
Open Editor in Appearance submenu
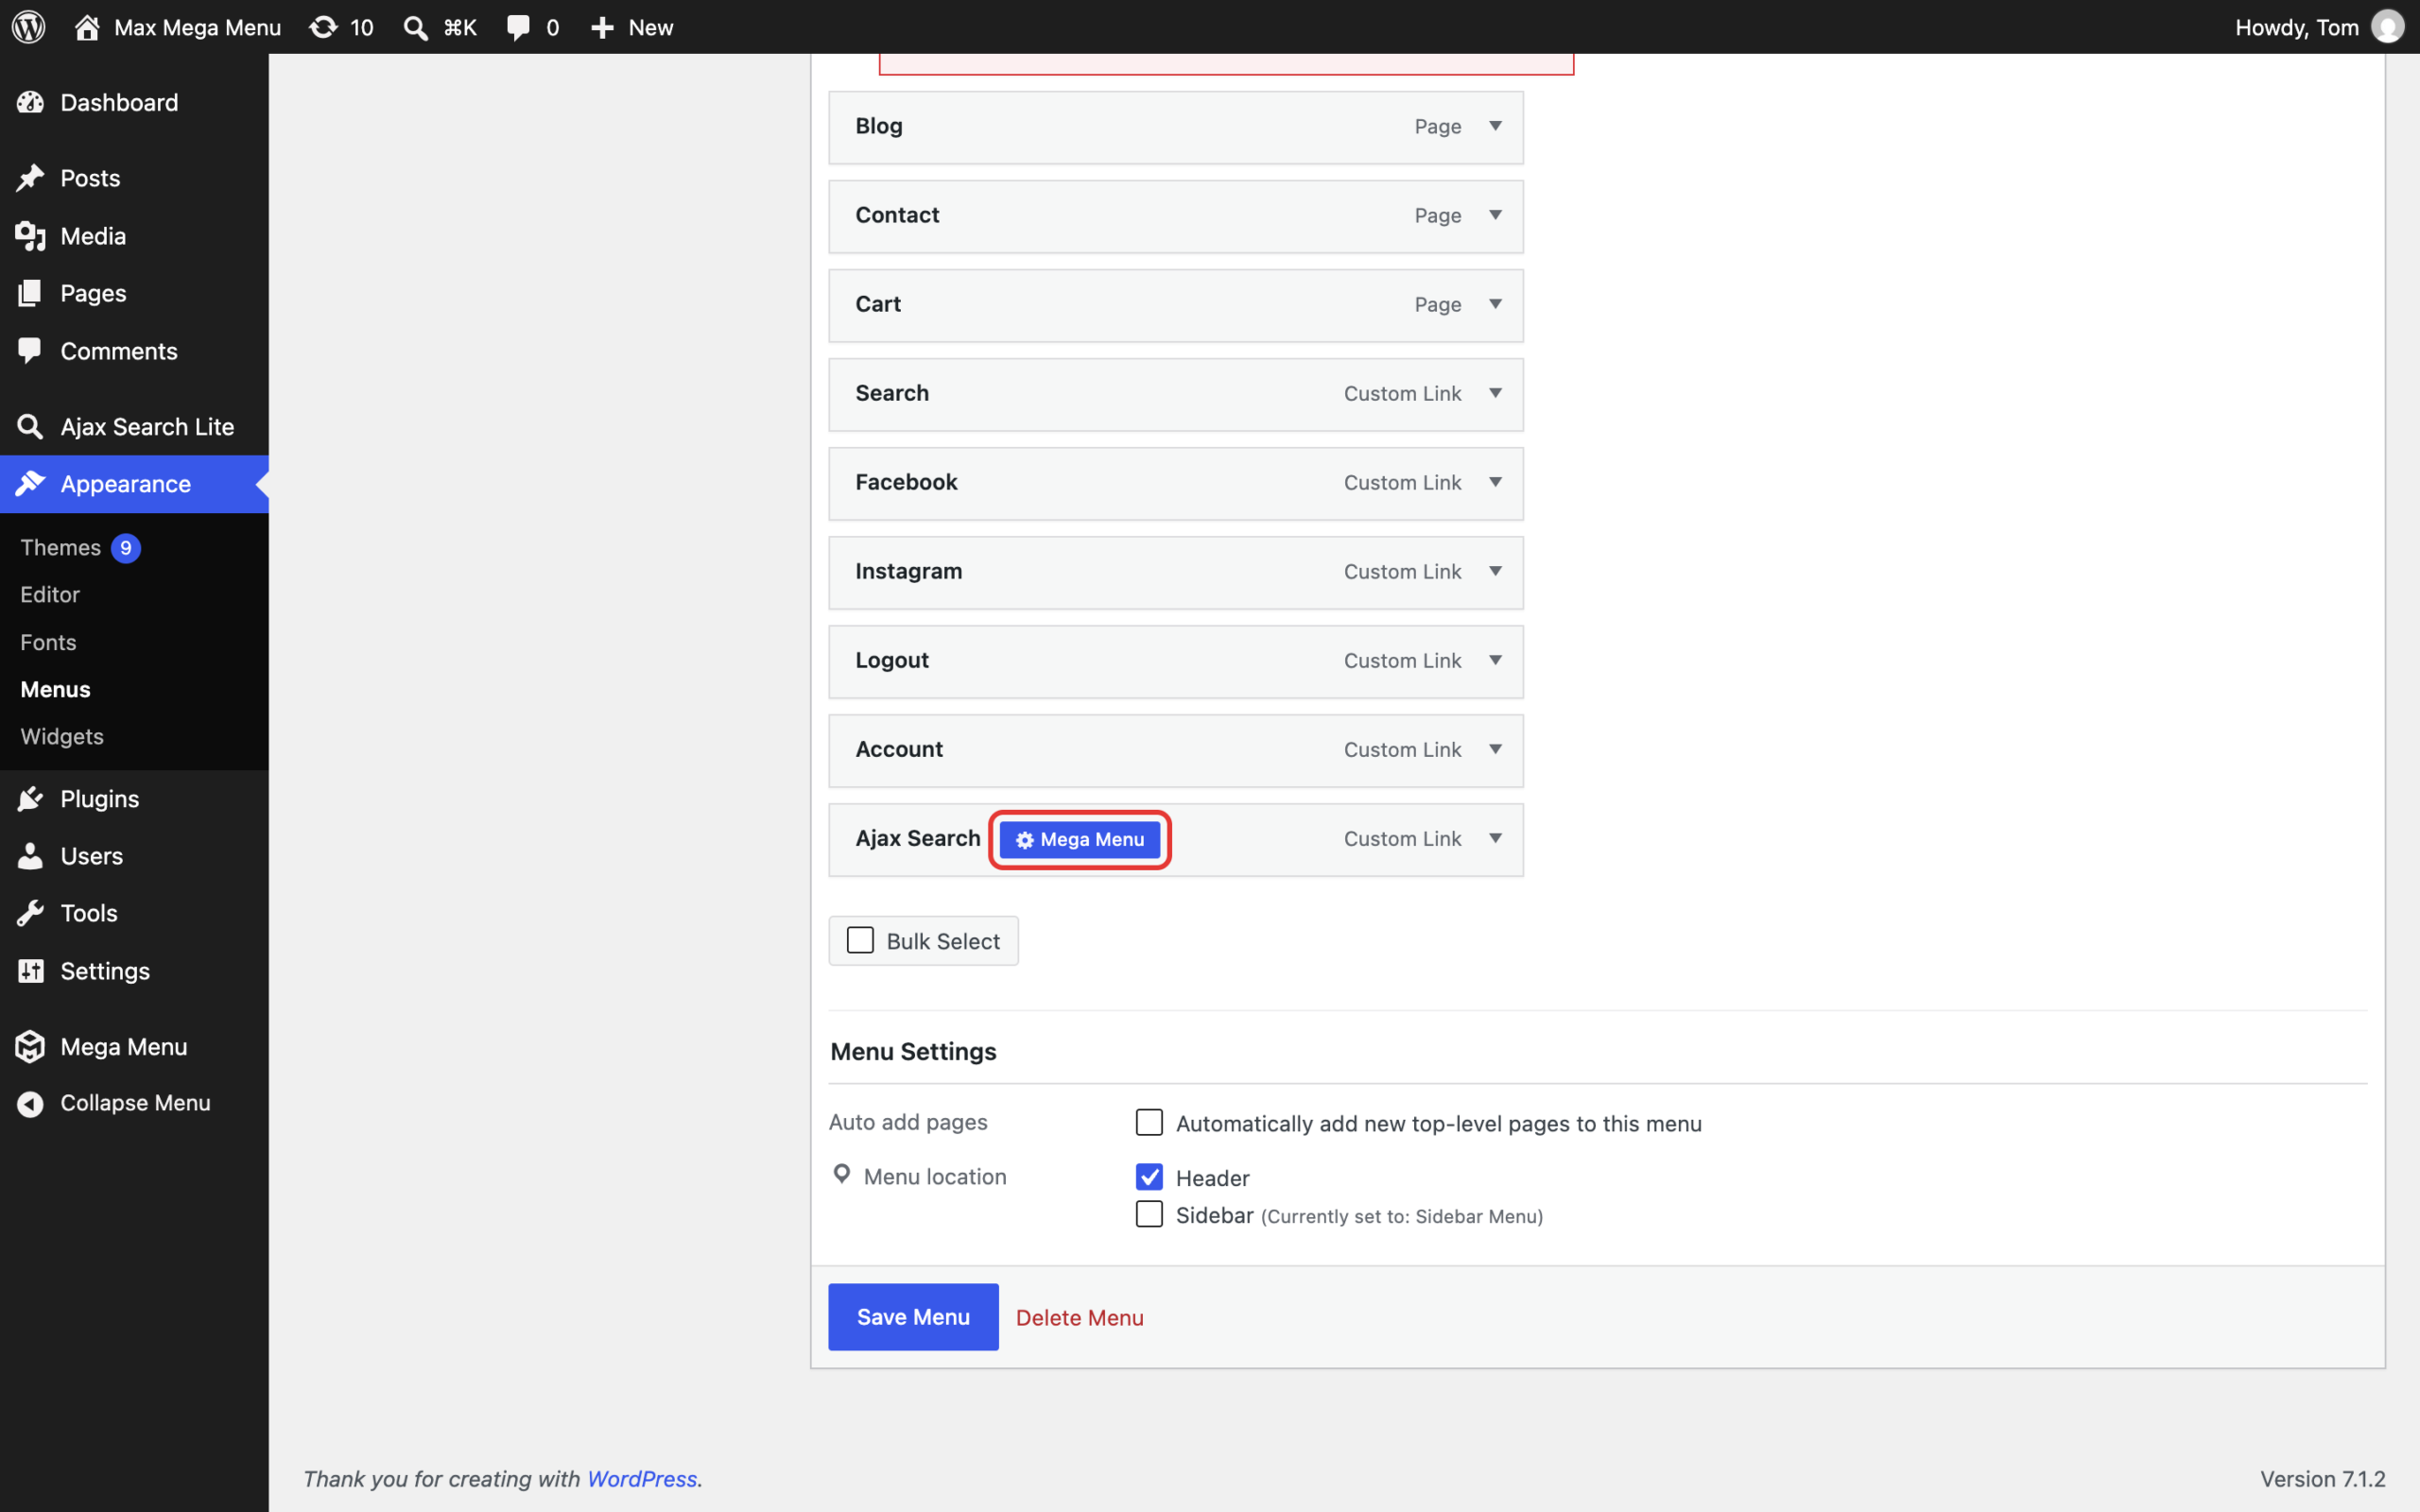[x=50, y=594]
